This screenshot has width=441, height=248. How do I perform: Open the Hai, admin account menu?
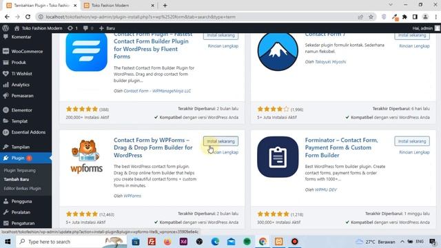pyautogui.click(x=426, y=28)
